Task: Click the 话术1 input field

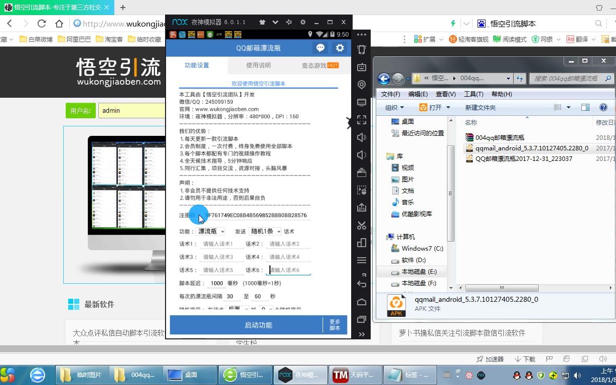Action: [221, 244]
